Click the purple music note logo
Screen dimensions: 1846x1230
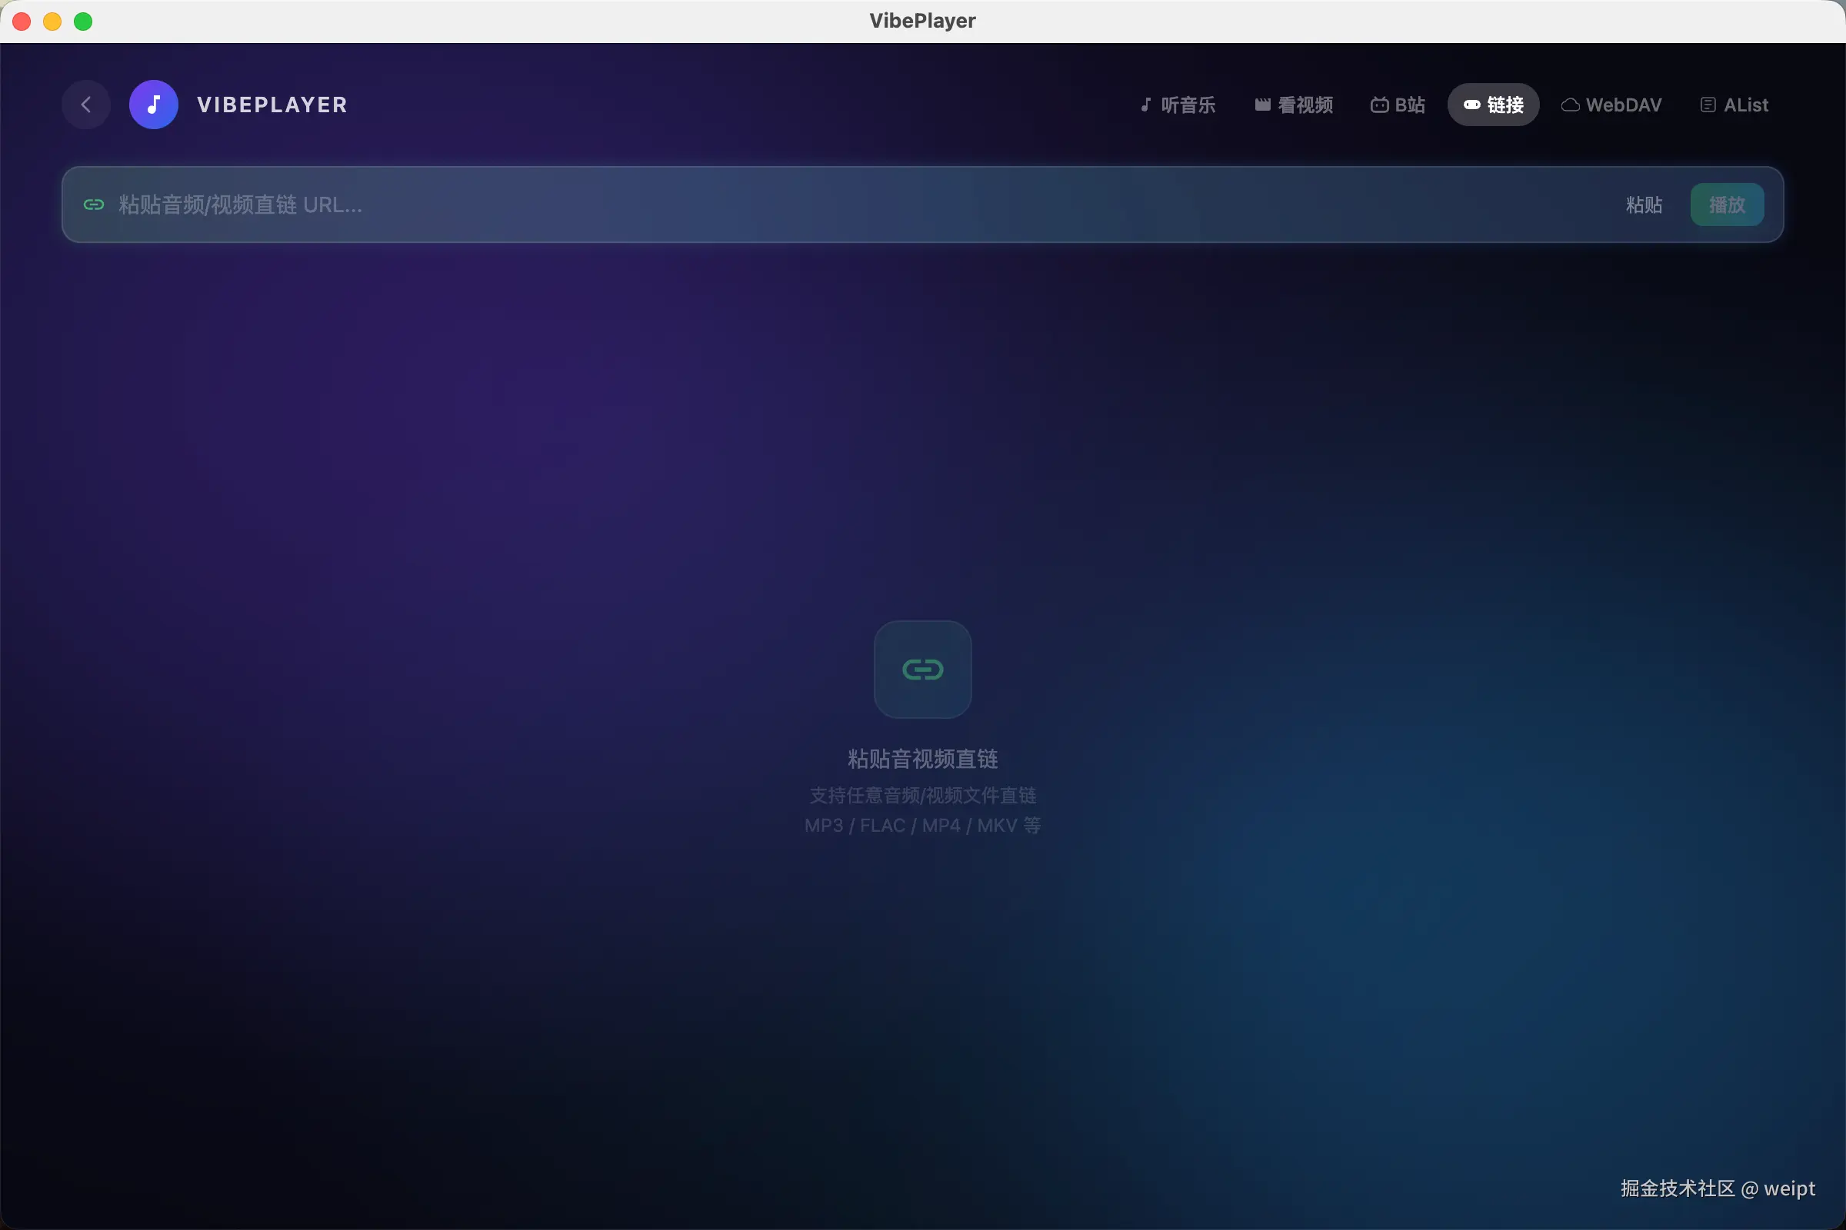[x=153, y=105]
